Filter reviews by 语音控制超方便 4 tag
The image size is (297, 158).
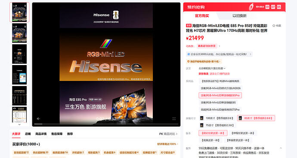pos(129,152)
